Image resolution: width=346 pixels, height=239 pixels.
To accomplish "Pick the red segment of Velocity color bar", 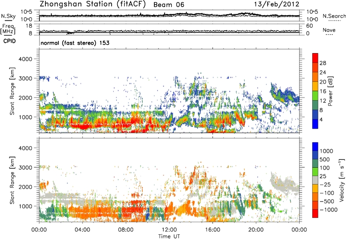I will (x=315, y=214).
